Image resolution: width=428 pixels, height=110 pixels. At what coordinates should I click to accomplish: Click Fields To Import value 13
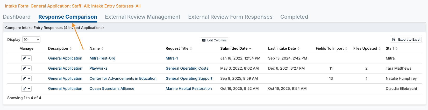[331, 78]
